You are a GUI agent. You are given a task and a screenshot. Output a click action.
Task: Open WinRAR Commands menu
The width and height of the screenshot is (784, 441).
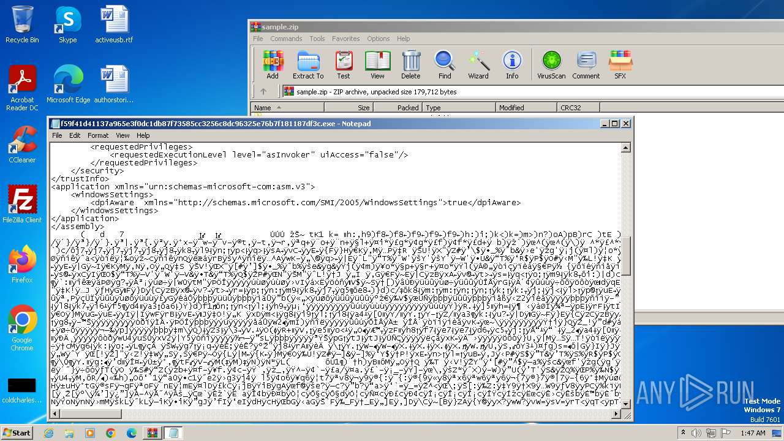point(286,39)
